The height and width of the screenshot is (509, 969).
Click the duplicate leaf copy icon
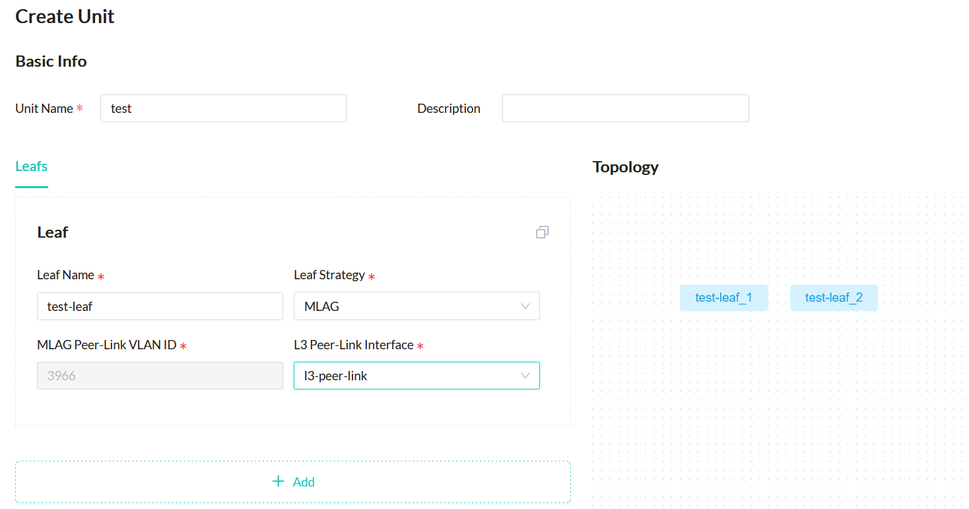tap(542, 232)
